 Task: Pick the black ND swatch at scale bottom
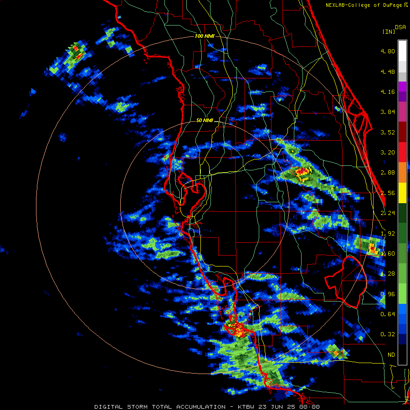tap(402, 354)
